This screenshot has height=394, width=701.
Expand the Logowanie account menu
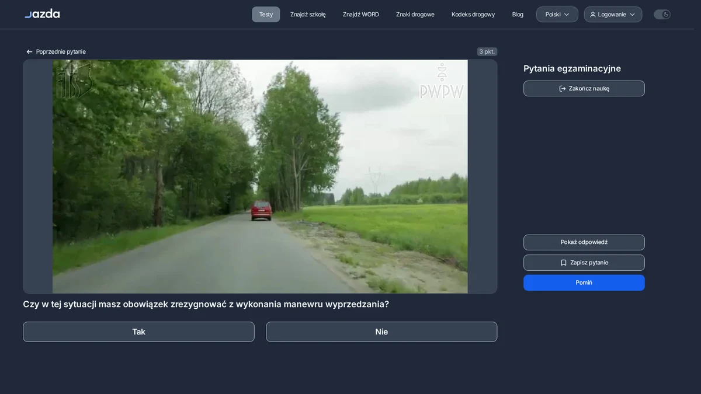point(613,15)
